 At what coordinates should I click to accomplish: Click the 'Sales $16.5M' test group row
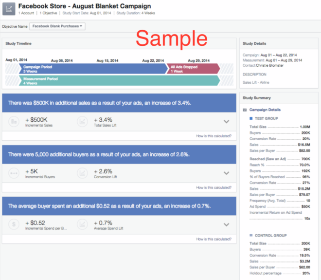[x=280, y=145]
